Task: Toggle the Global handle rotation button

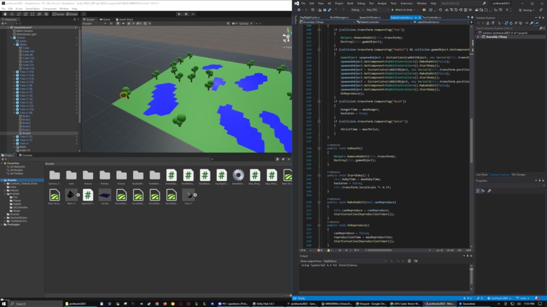Action: [72, 14]
